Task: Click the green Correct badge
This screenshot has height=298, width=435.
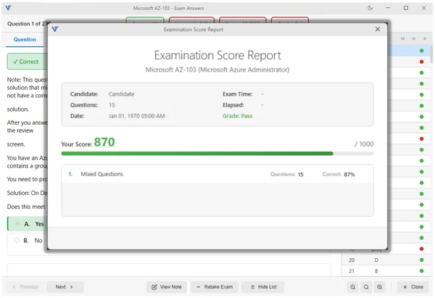Action: pos(28,62)
